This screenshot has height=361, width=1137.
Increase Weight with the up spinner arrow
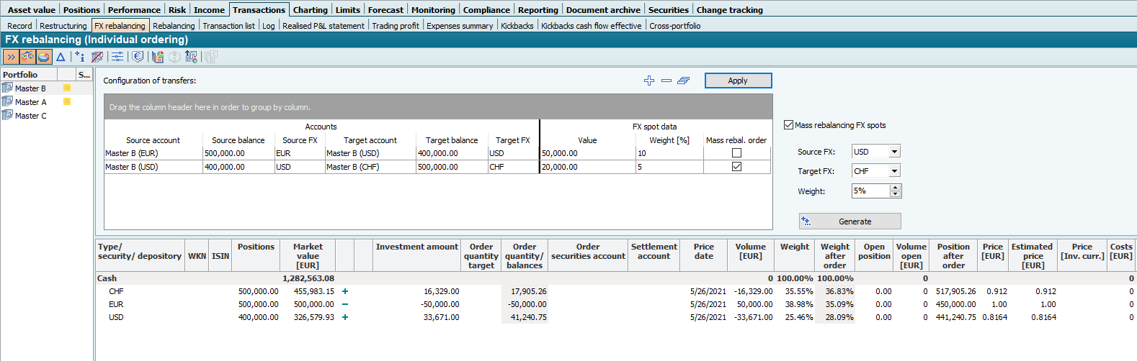896,188
